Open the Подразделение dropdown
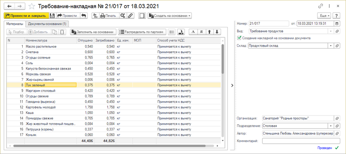Screen dimensions: 346x154 (x=331, y=126)
